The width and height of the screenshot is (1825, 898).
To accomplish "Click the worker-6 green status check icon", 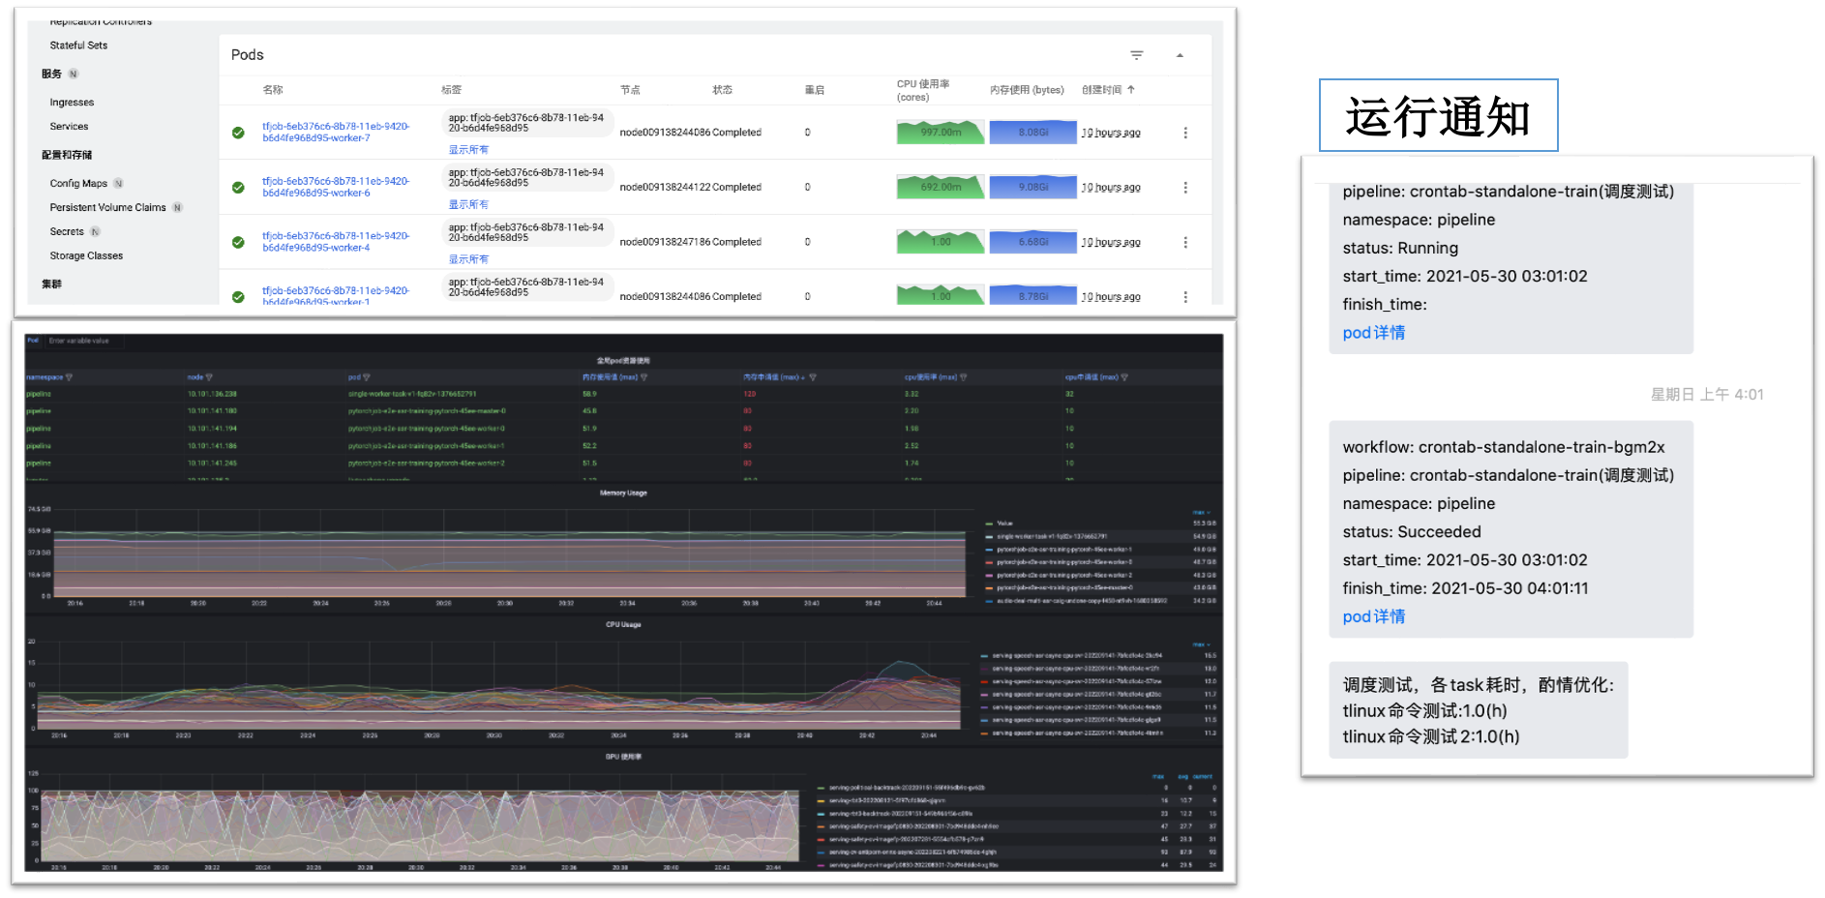I will click(x=238, y=188).
